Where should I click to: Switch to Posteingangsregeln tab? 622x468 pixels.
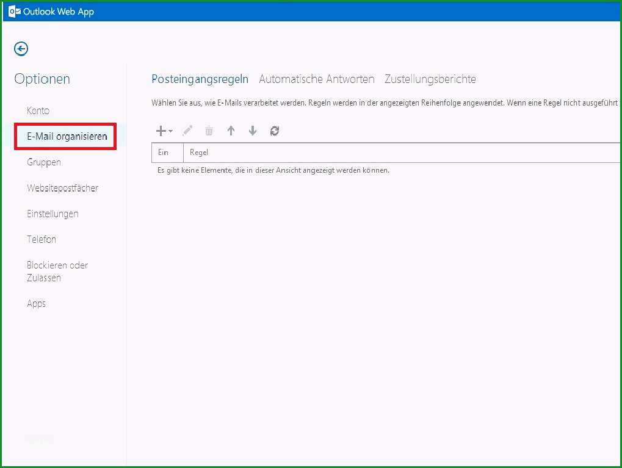coord(200,79)
